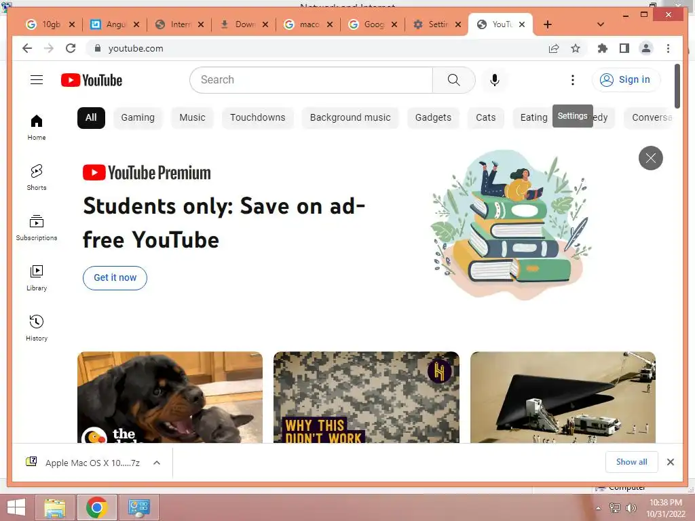This screenshot has height=521, width=695.
Task: Go to Home in sidebar
Action: (37, 128)
